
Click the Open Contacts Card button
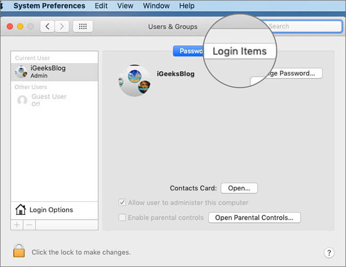239,188
